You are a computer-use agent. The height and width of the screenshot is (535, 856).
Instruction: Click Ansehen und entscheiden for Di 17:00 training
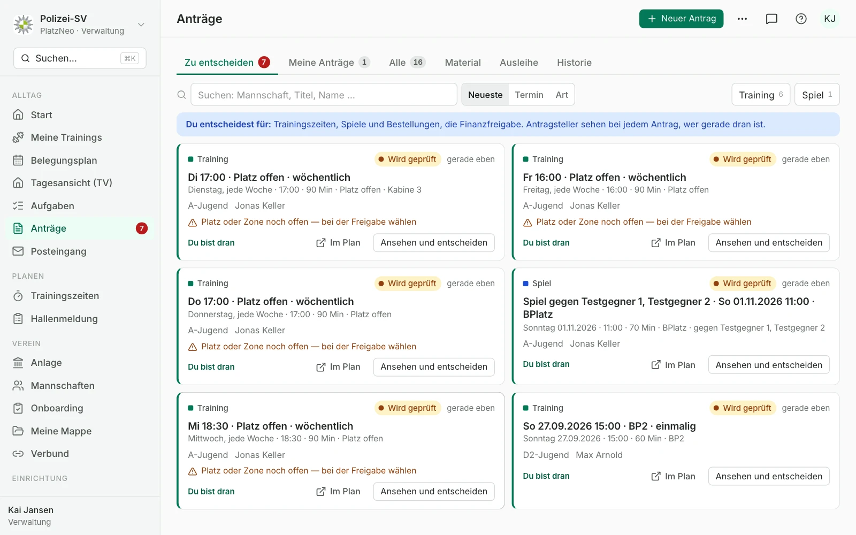coord(434,243)
